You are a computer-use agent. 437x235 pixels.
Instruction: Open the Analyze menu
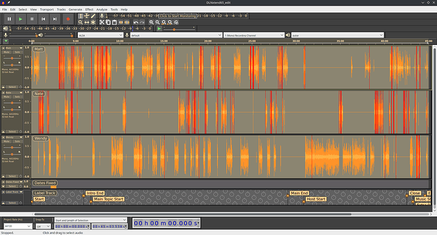102,10
